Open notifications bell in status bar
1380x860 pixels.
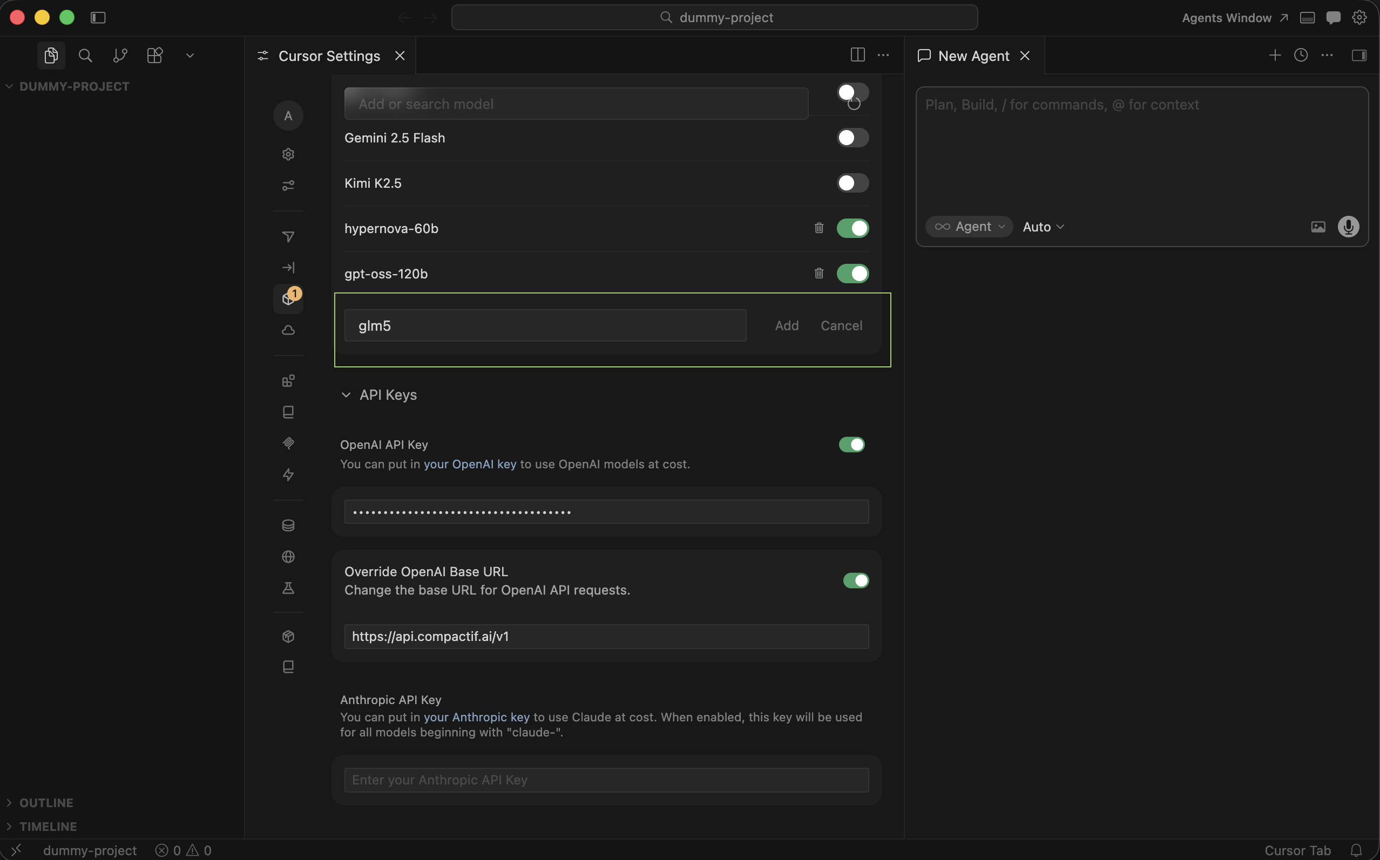1356,850
